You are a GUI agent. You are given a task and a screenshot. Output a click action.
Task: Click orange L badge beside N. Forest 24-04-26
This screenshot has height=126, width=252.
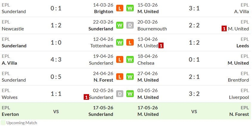[x=119, y=77]
